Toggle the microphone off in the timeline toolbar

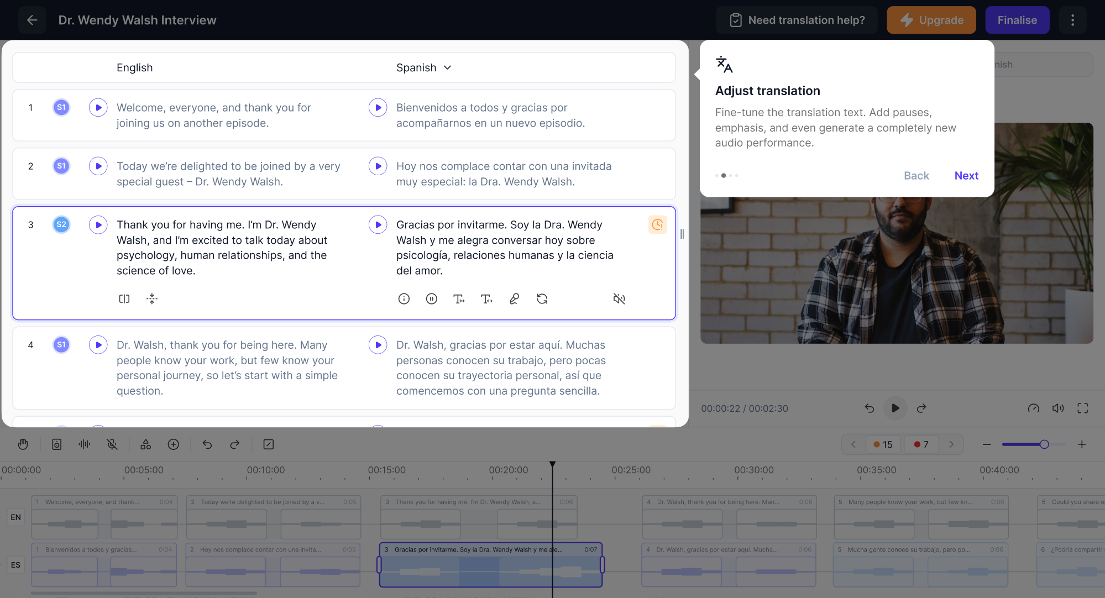pyautogui.click(x=112, y=444)
